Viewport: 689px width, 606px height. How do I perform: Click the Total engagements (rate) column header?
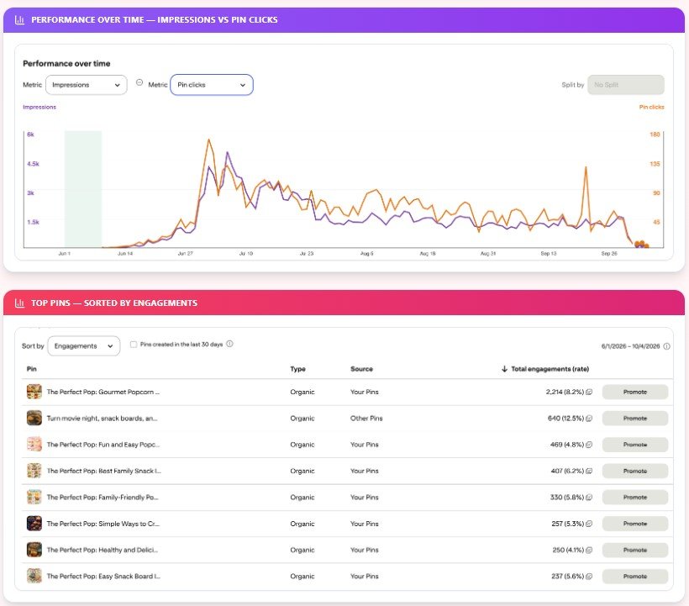point(550,369)
